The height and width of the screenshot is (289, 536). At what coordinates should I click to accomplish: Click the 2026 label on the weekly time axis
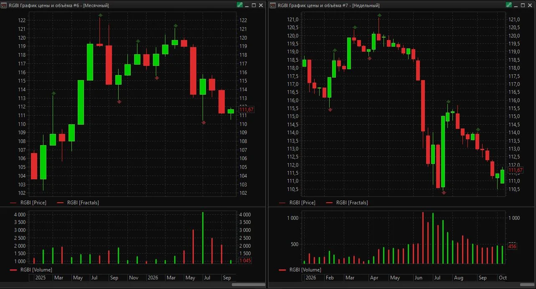311,278
